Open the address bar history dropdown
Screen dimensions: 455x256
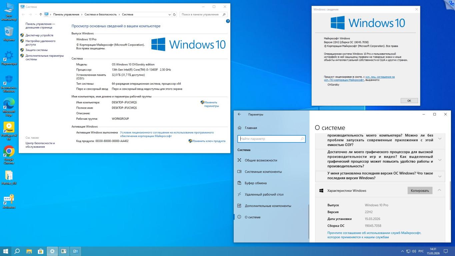pyautogui.click(x=170, y=15)
